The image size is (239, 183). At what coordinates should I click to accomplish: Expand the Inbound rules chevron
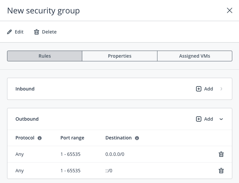pyautogui.click(x=221, y=89)
